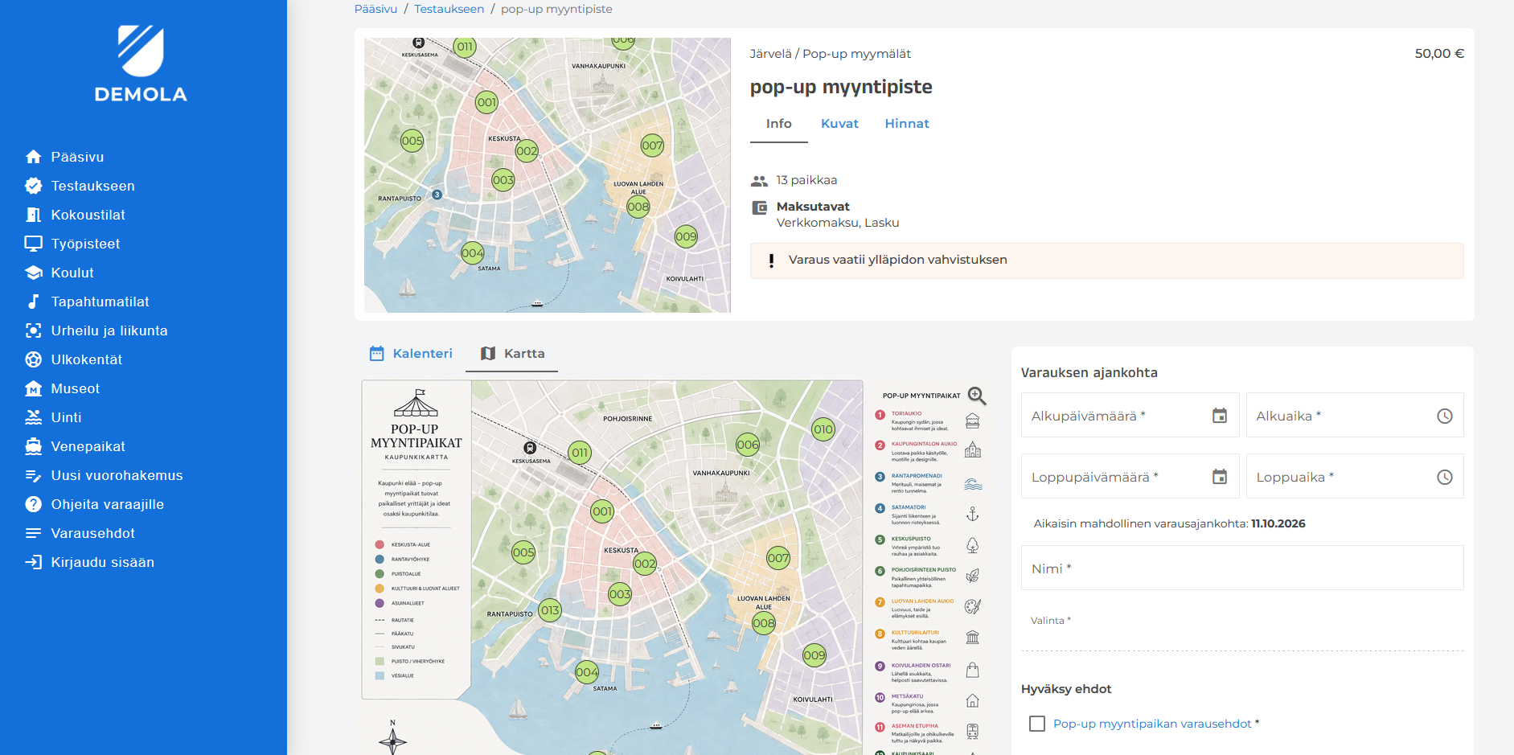Open Pop-up myyntipaikan varausehdot link

(x=1152, y=724)
